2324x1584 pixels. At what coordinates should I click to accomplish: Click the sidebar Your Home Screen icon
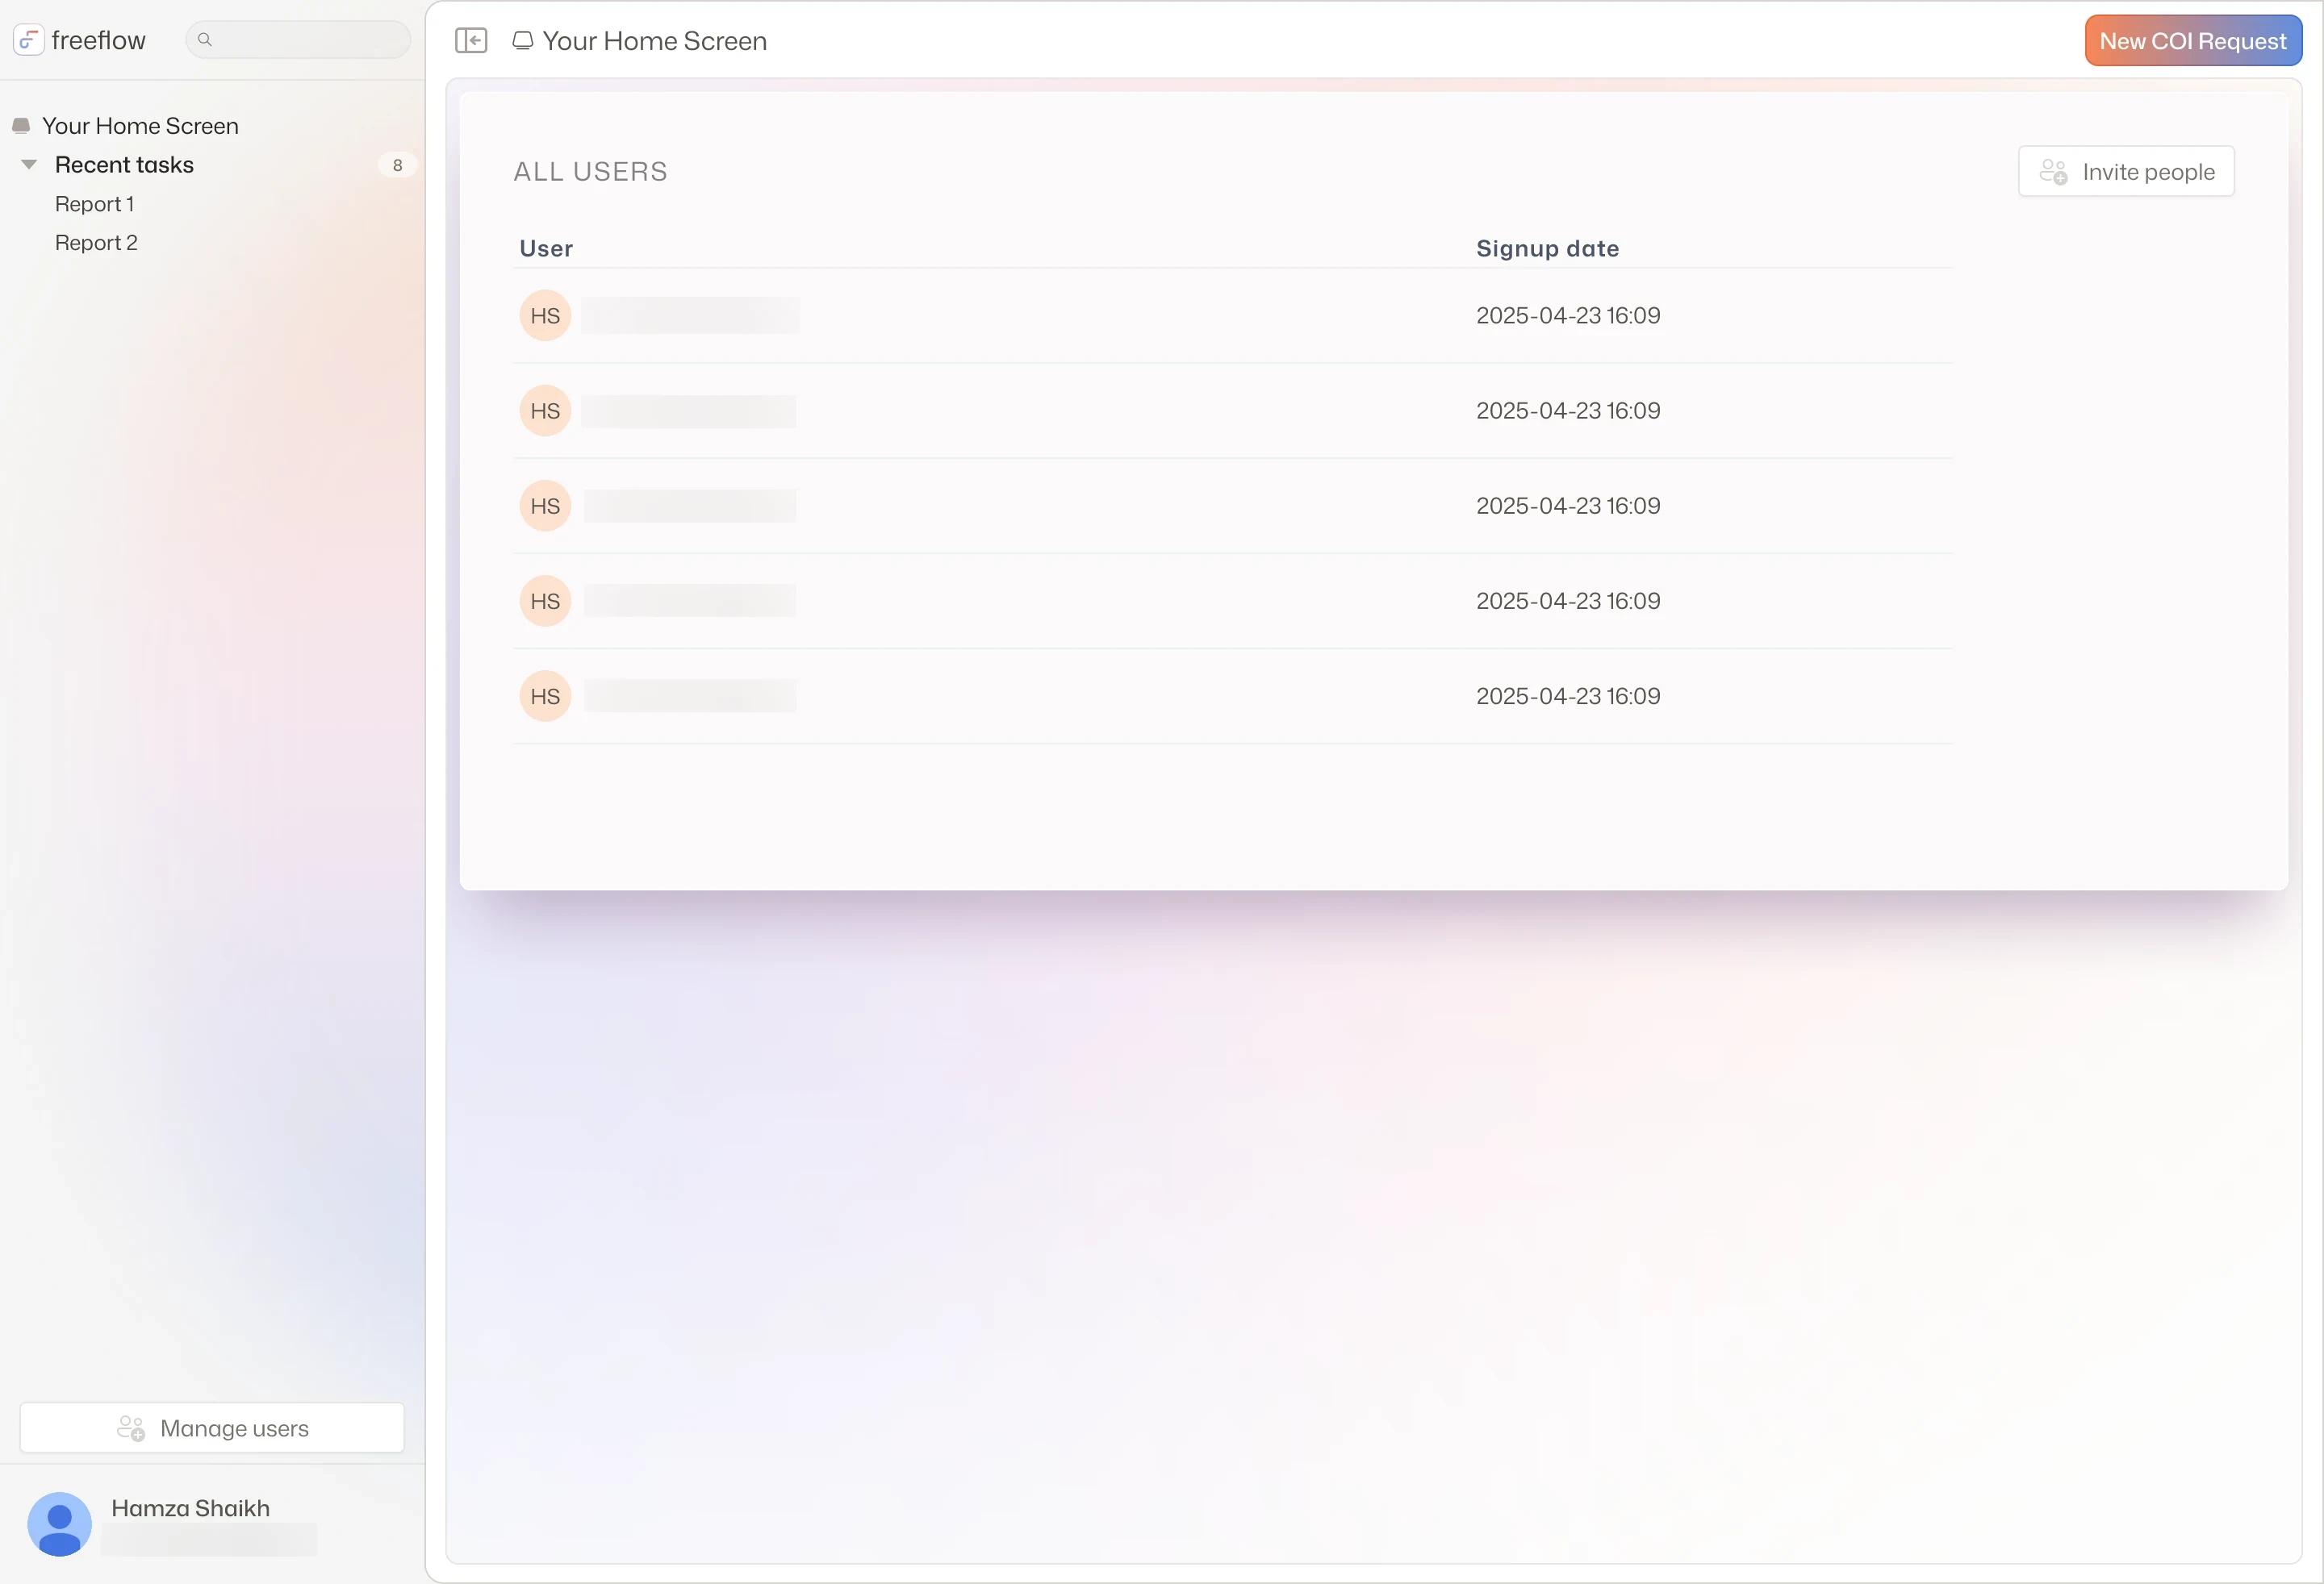point(21,126)
